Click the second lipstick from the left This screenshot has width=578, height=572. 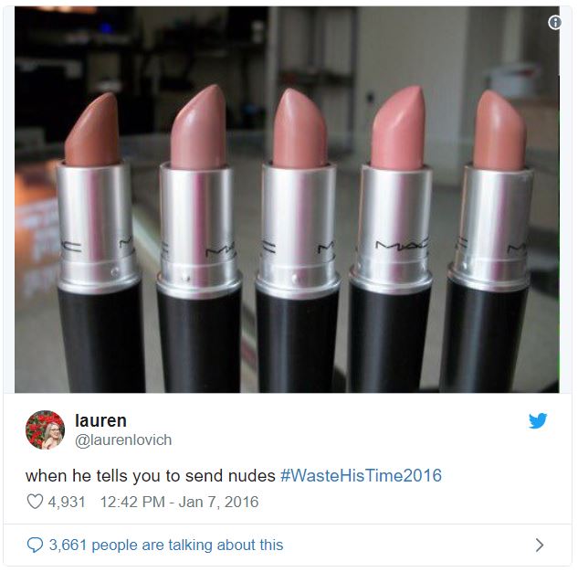[199, 238]
